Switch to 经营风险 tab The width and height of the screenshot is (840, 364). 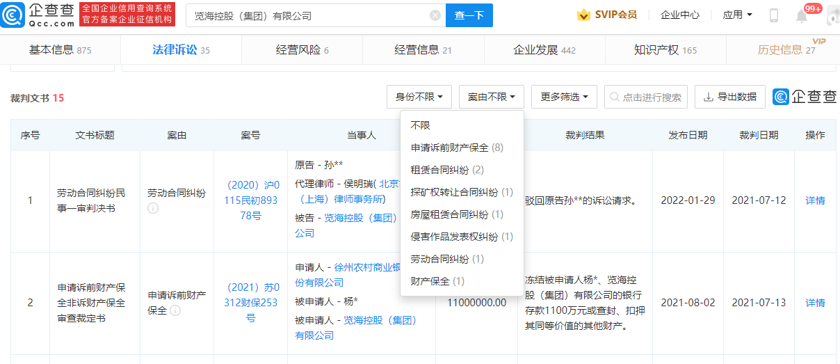302,50
